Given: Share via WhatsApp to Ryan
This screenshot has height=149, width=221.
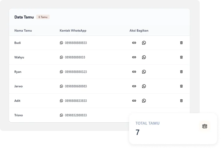Looking at the screenshot, I should [144, 72].
